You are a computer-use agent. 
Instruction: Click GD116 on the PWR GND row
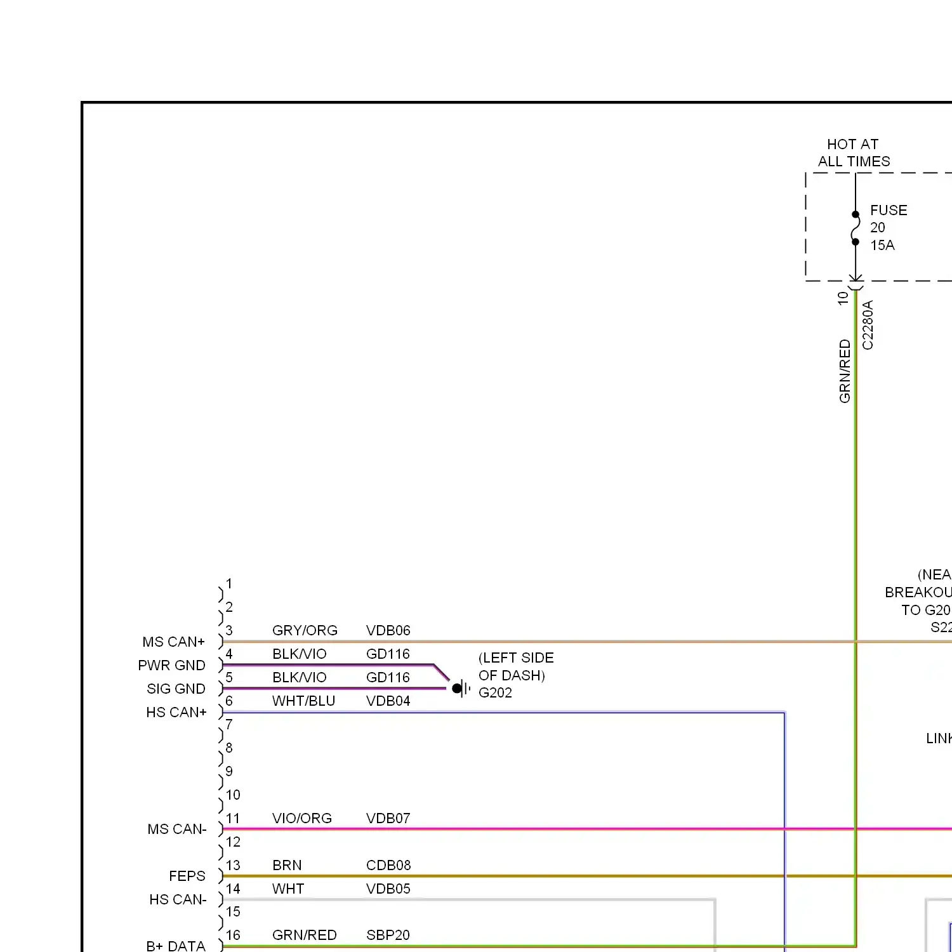[388, 654]
